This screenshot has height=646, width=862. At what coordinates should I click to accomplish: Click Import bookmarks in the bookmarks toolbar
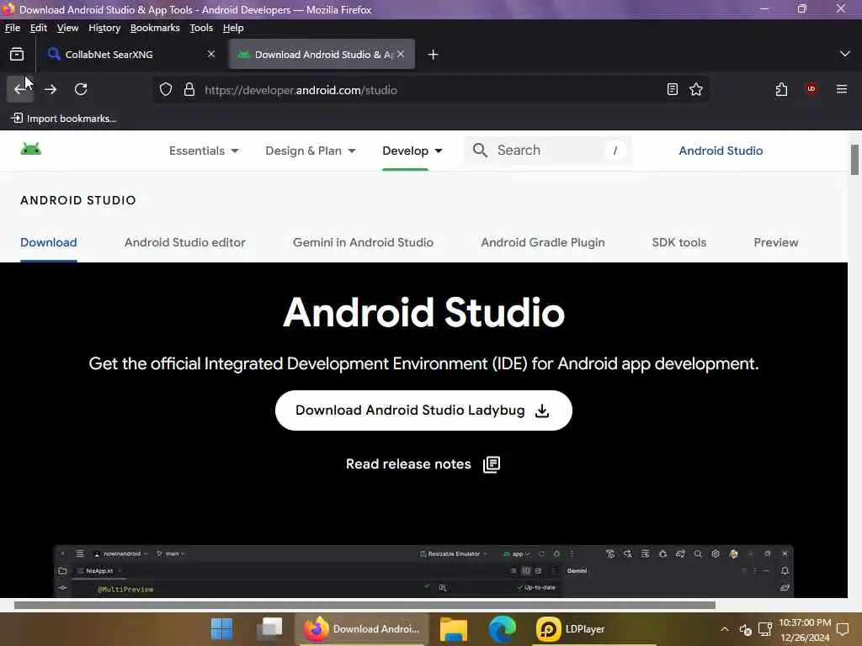(64, 118)
